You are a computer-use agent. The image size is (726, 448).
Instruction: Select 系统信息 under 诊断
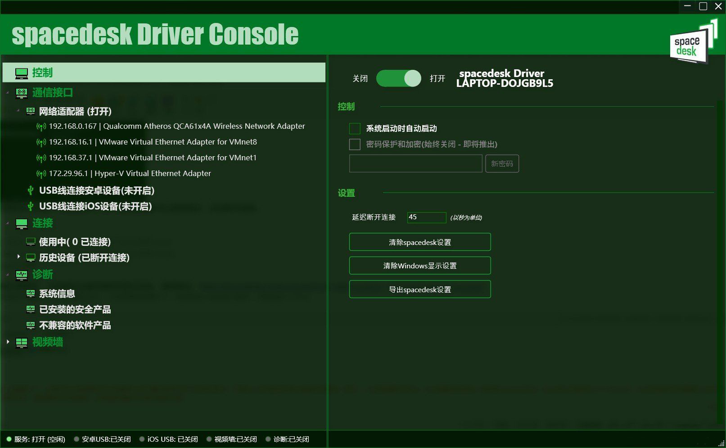(57, 294)
